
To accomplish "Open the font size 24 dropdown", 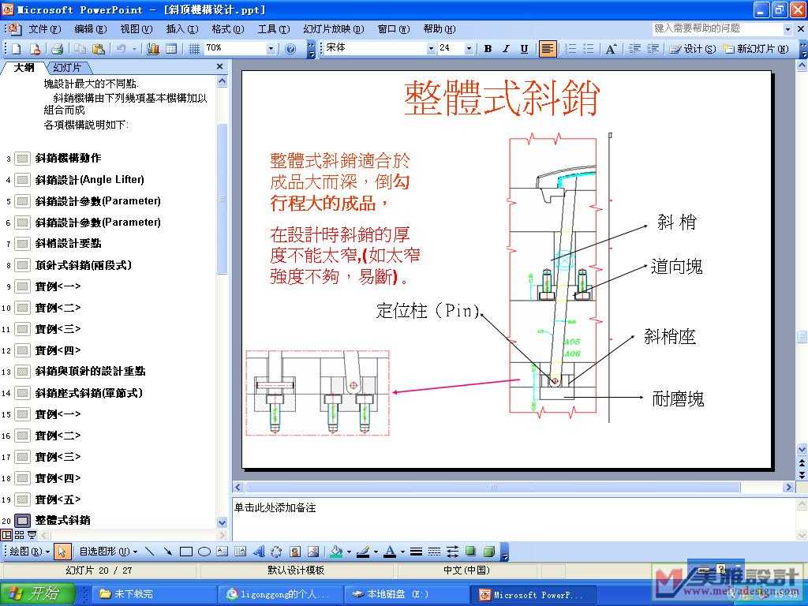I will [469, 48].
